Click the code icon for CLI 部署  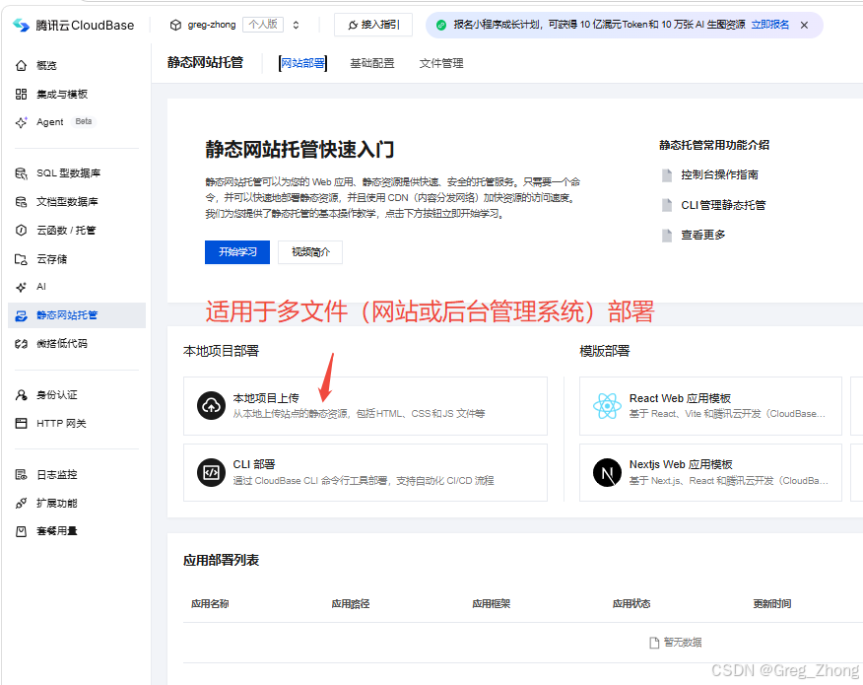[212, 472]
